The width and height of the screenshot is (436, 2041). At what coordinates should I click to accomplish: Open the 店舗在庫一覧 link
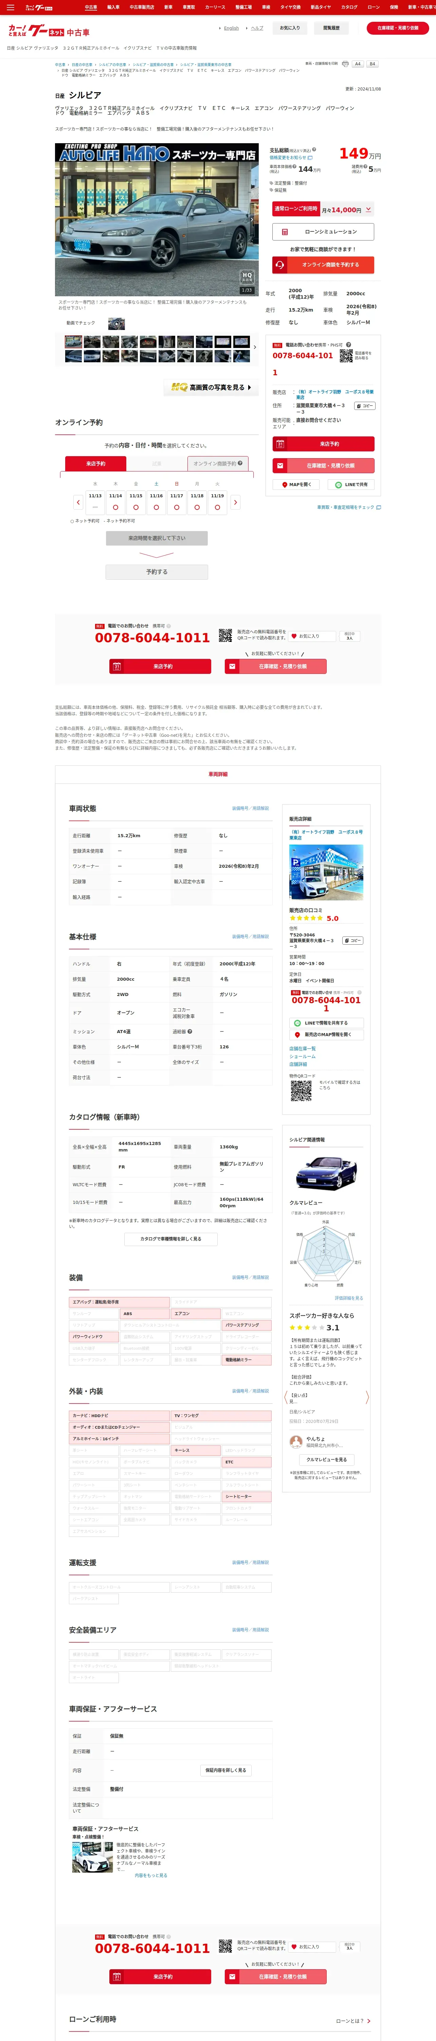point(302,1048)
